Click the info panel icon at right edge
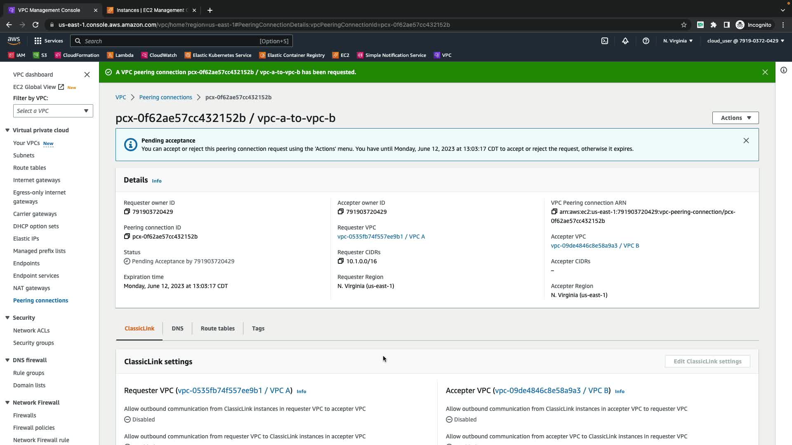 [784, 70]
